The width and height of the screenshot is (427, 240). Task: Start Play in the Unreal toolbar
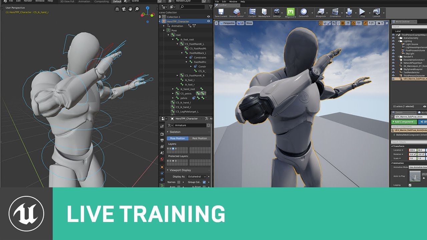click(x=363, y=13)
